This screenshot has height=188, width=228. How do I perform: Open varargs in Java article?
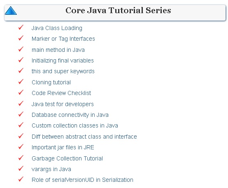pyautogui.click(x=51, y=169)
